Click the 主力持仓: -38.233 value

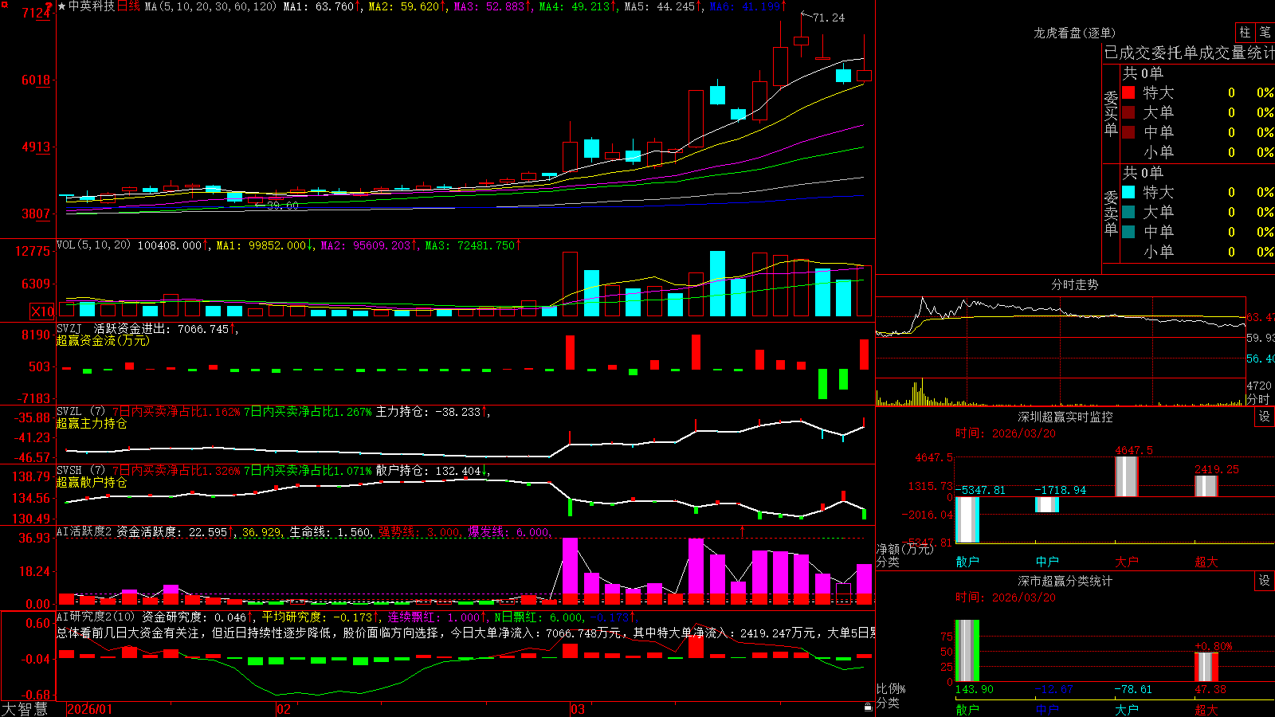432,412
